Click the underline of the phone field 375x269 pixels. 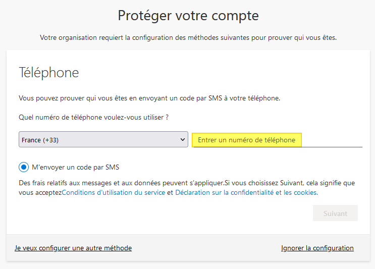(x=333, y=146)
